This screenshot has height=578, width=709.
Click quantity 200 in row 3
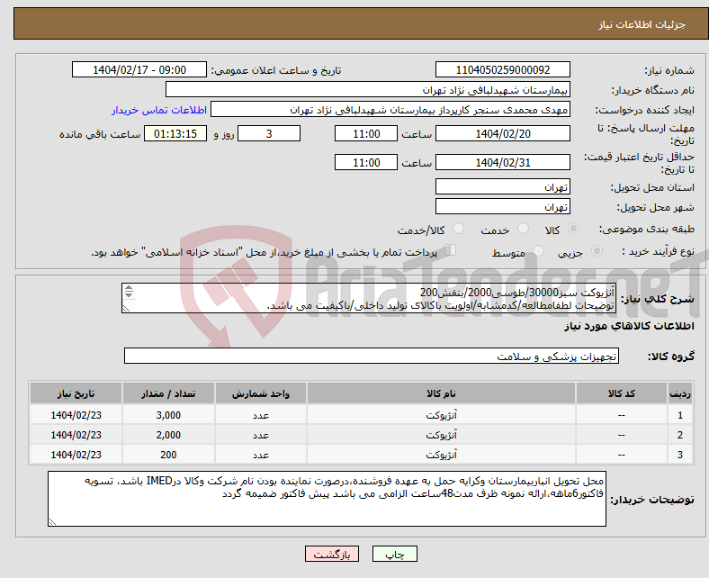click(x=168, y=455)
